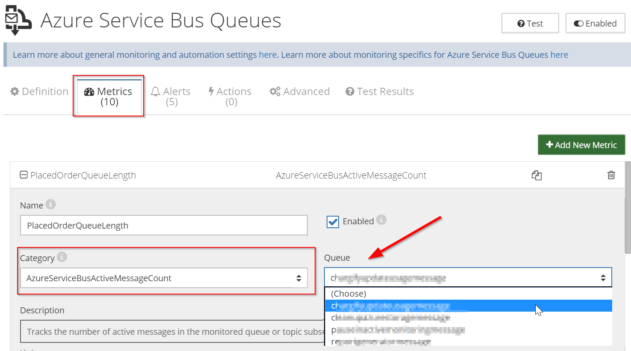The width and height of the screenshot is (631, 351).
Task: Open the Test Results tab
Action: (x=380, y=92)
